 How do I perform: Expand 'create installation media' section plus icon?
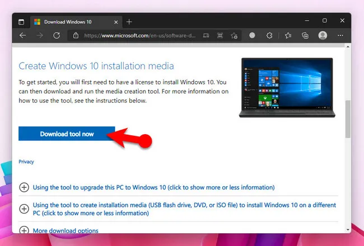[x=24, y=209]
